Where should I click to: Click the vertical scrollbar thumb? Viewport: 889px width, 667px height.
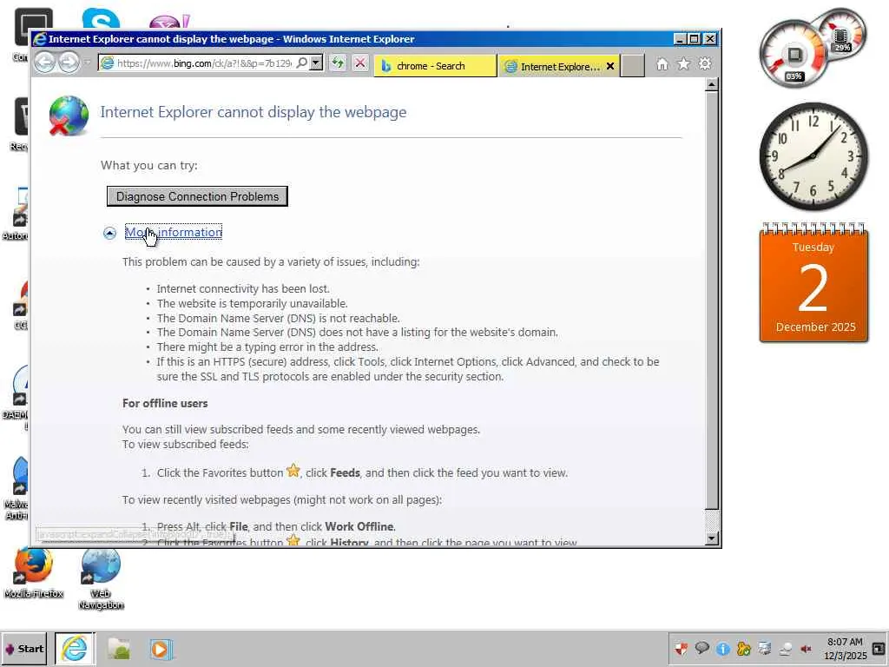712,300
